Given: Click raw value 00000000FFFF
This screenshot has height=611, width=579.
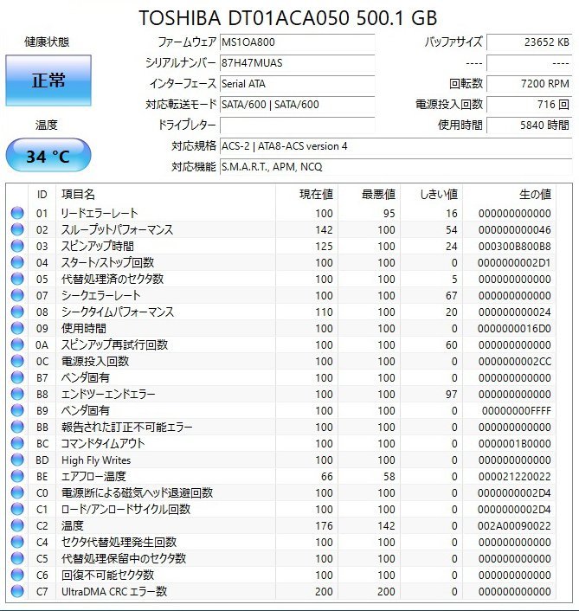Looking at the screenshot, I should click(517, 411).
